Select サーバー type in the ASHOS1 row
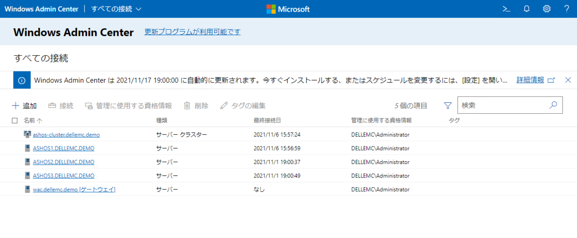This screenshot has width=577, height=238. coord(167,148)
